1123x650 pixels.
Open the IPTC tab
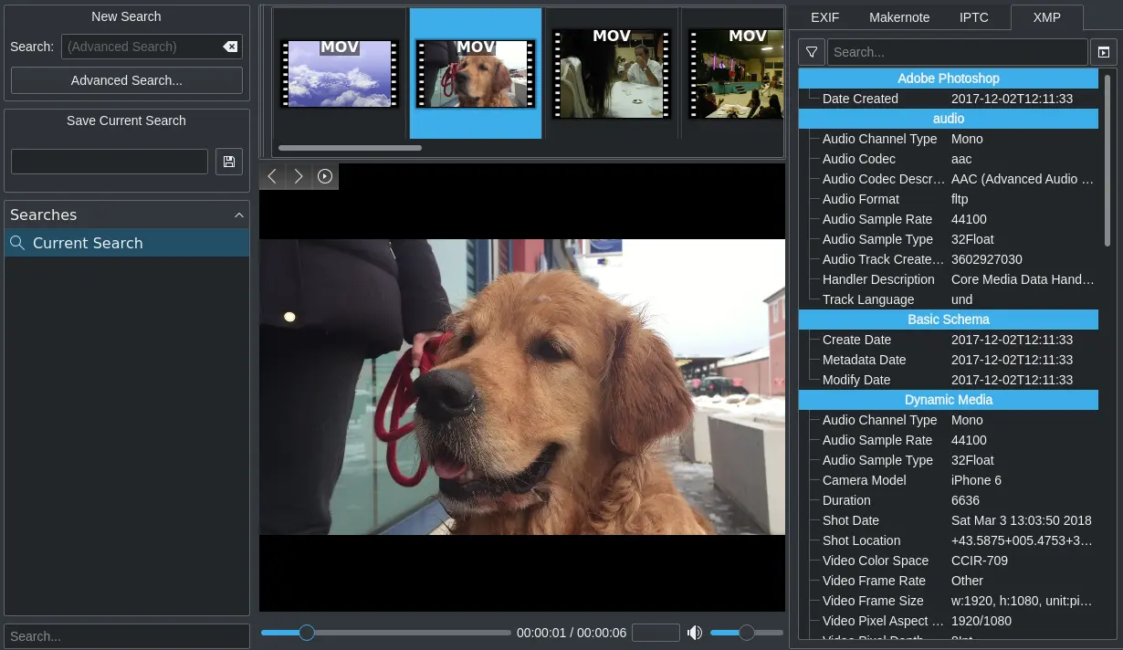[x=973, y=17]
